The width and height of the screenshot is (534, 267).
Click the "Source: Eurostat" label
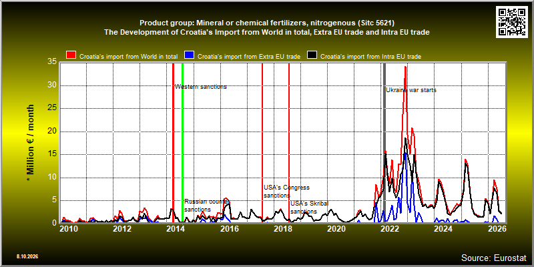pos(493,258)
